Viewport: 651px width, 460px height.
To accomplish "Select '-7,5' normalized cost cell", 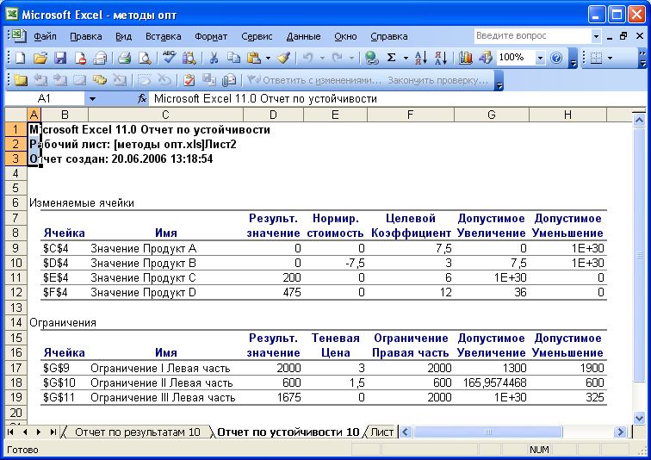I will coord(336,264).
